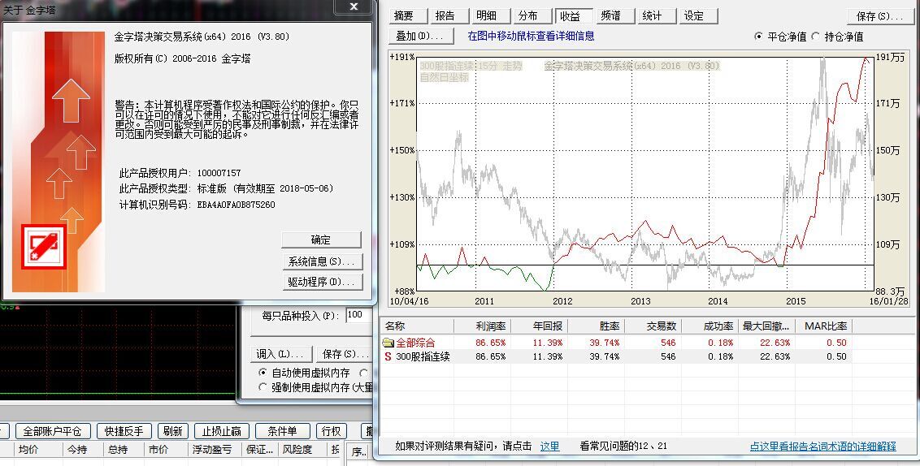Click the 行权 button
Screen dimensions: 920x466
click(331, 431)
